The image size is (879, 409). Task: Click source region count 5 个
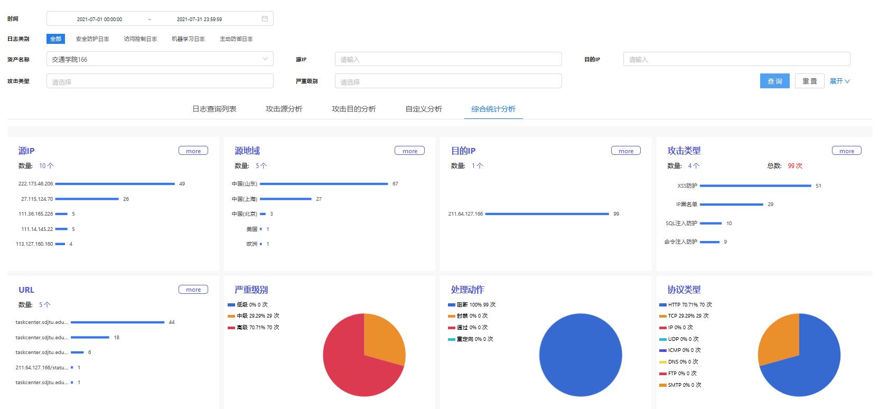click(261, 166)
